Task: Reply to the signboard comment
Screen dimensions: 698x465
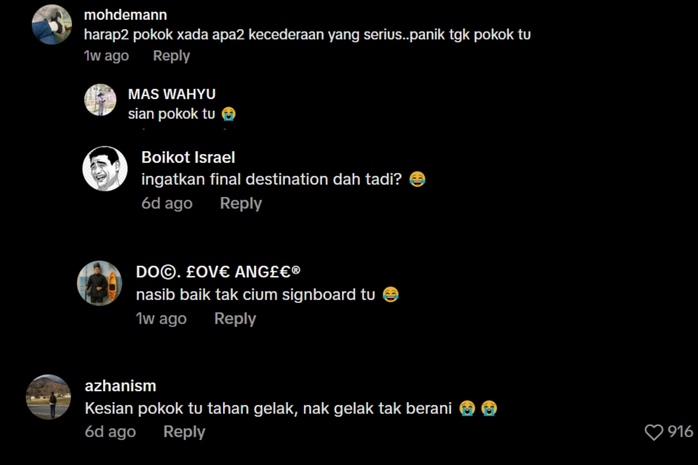Action: [x=235, y=319]
